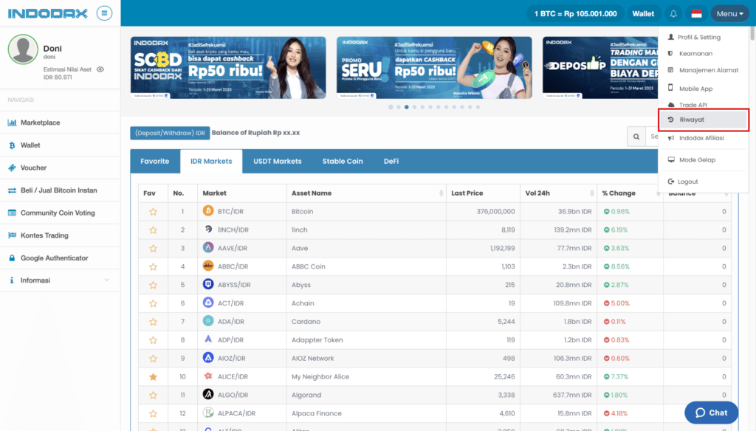Click the ACT coin icon
756x431 pixels.
[207, 303]
